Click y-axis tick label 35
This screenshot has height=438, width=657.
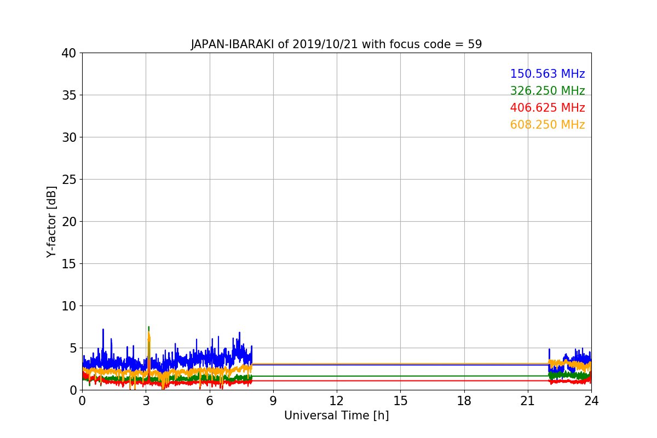pos(69,95)
